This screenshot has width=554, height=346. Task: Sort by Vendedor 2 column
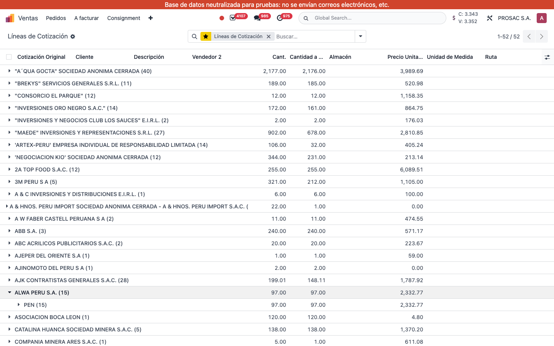207,57
